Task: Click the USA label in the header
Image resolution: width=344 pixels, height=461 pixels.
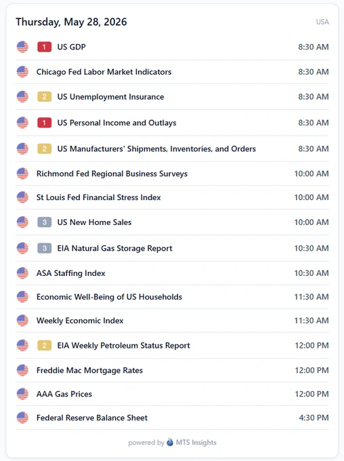Action: click(322, 22)
